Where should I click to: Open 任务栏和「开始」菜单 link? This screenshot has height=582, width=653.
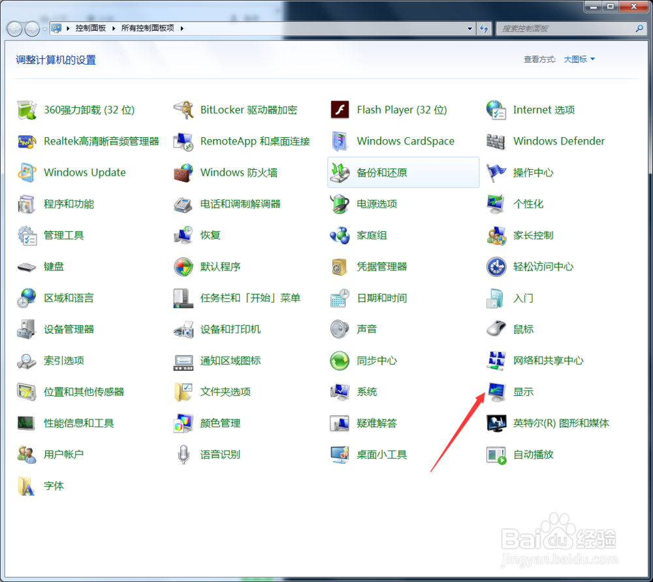click(250, 299)
